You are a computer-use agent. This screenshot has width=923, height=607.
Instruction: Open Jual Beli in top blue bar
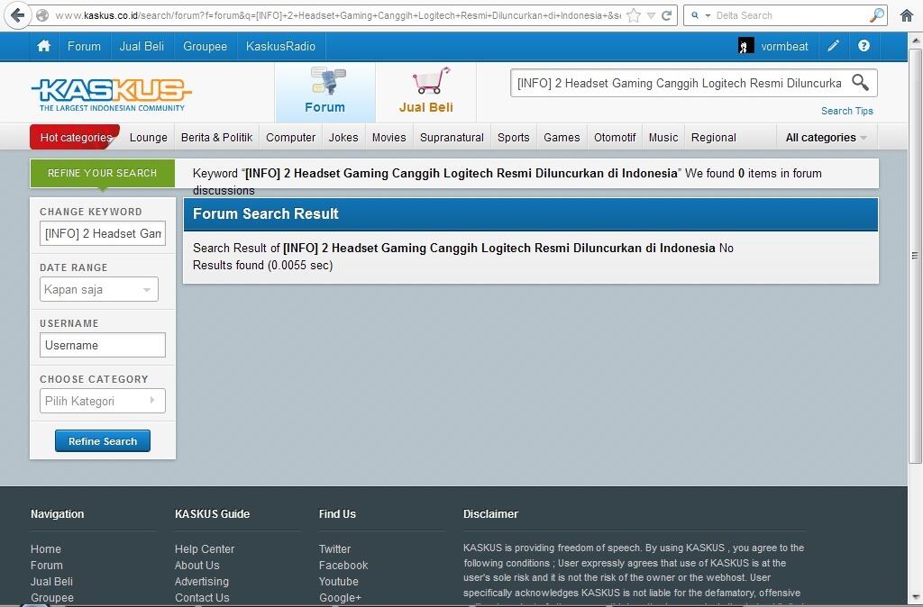click(142, 46)
